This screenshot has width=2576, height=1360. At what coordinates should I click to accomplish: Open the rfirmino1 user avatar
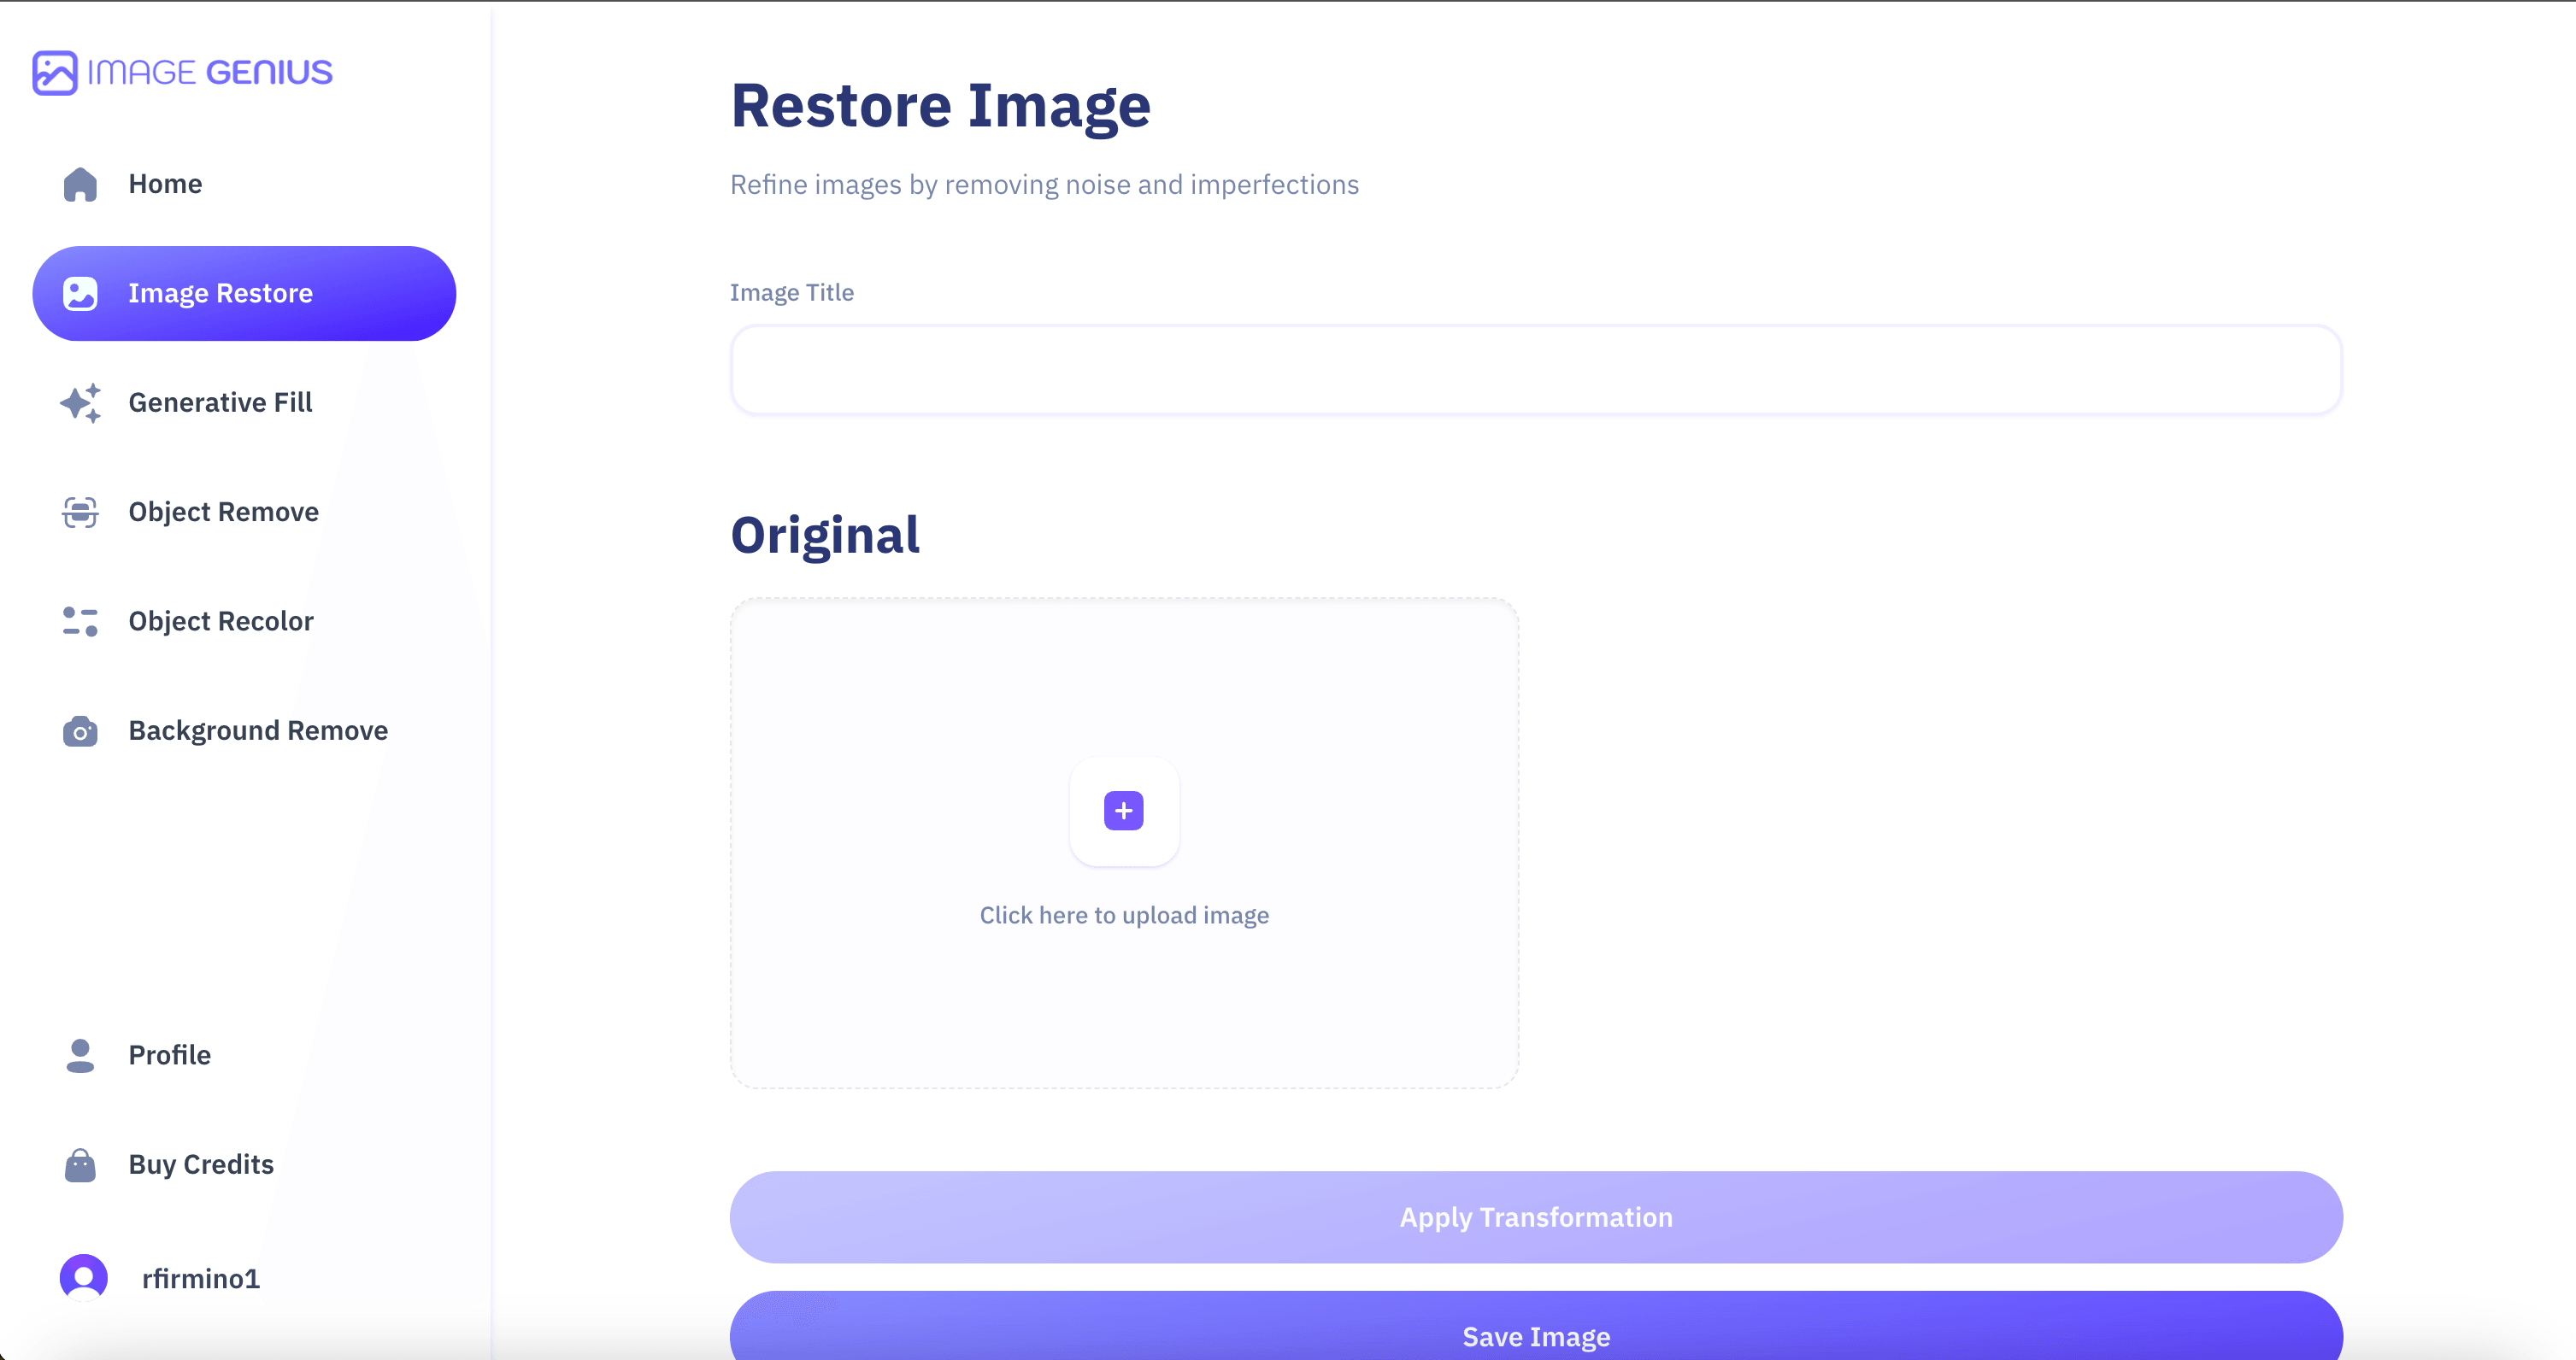[x=84, y=1278]
